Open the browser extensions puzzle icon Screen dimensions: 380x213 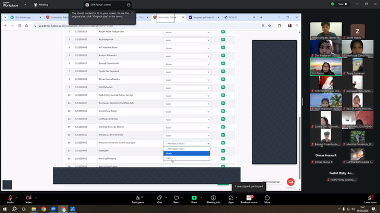point(280,25)
